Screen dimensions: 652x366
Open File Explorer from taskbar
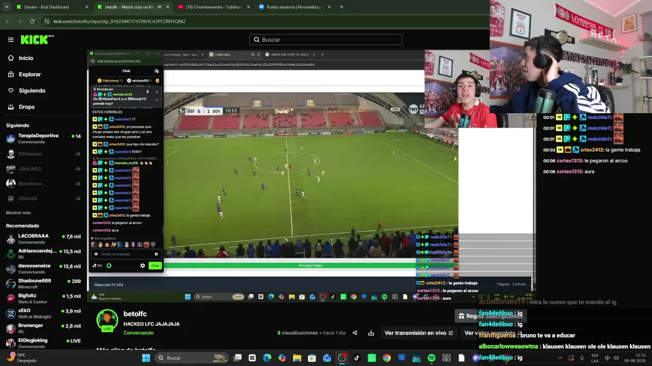click(x=297, y=358)
